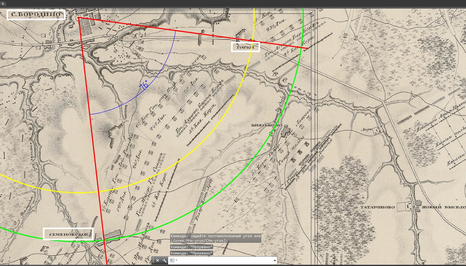The width and height of the screenshot is (466, 266).
Task: Select white frame around СЕМЕНОВСКОЕ label
Action: coord(68,234)
